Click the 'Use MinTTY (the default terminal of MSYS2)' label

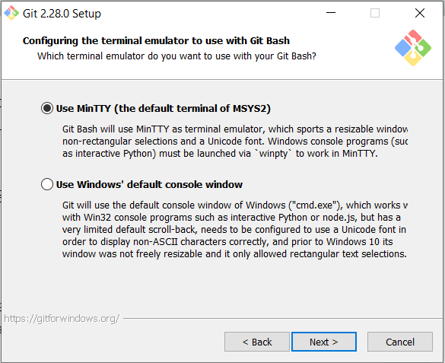click(x=164, y=108)
